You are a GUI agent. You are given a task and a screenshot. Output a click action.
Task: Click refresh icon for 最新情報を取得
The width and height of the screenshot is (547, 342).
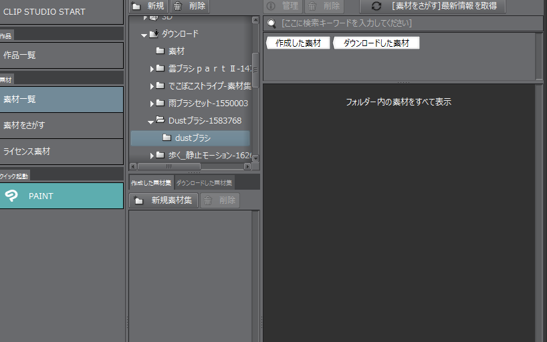(x=376, y=6)
